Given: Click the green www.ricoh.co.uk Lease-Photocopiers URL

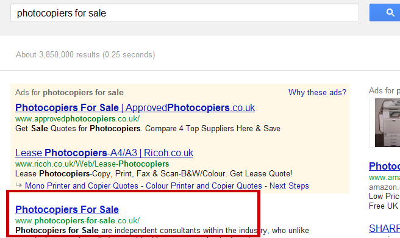Looking at the screenshot, I should tap(92, 164).
